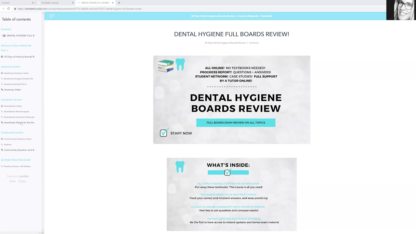The image size is (416, 234).
Task: Click the play icon beside 30 Days of Intense Boards
Action: tap(2, 57)
